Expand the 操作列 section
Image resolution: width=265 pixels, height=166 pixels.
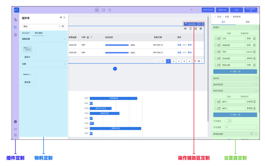[x=256, y=78]
